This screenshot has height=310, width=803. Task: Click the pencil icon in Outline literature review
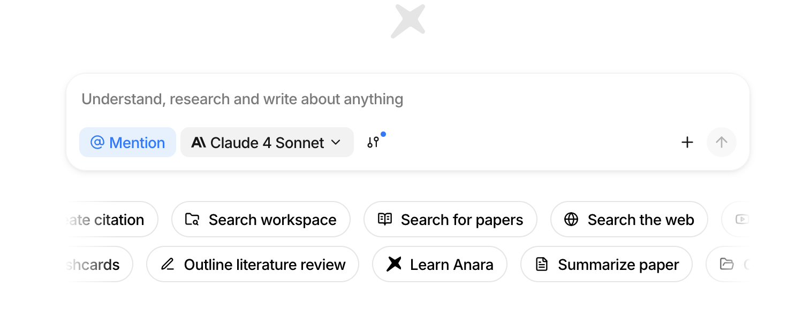point(168,264)
